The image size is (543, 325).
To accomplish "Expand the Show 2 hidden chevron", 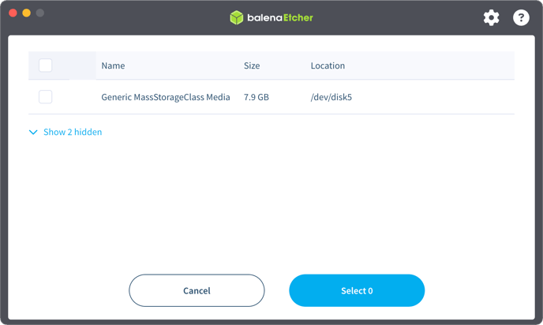I will pyautogui.click(x=33, y=133).
